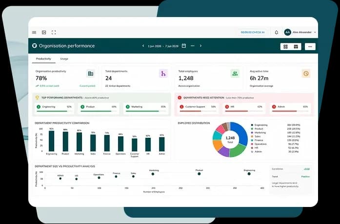This screenshot has width=340, height=224.
Task: Open the Engineering top performing card
Action: pyautogui.click(x=54, y=109)
